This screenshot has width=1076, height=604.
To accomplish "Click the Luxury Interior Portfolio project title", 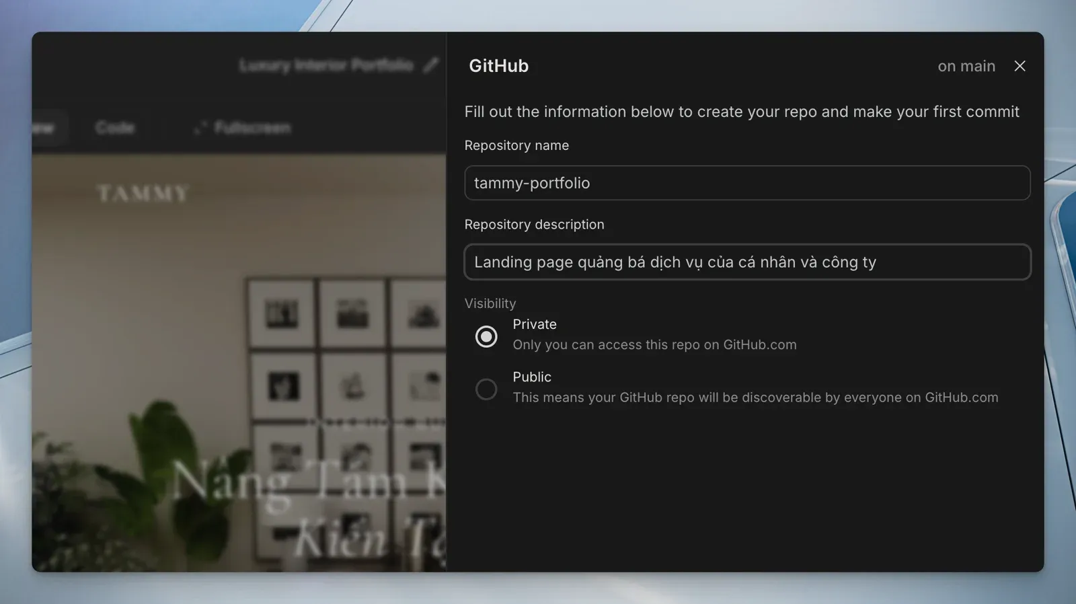I will 326,65.
